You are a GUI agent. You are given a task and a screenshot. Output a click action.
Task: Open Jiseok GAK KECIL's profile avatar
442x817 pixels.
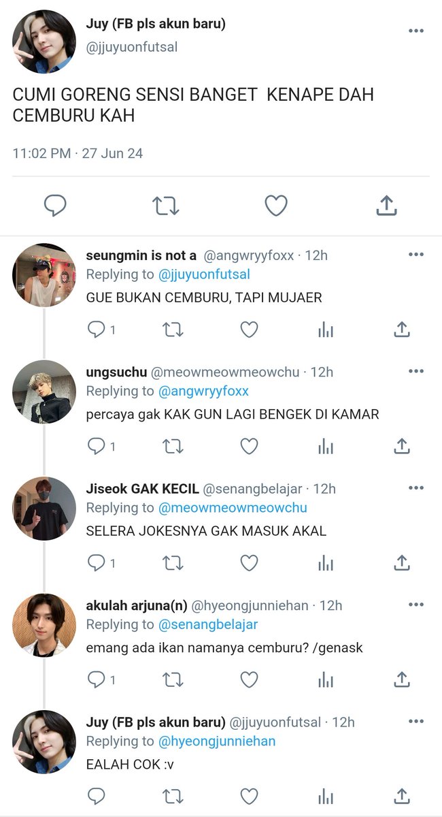click(x=44, y=509)
